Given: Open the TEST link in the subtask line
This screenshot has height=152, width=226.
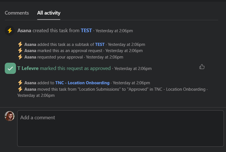Looking at the screenshot, I should click(100, 44).
